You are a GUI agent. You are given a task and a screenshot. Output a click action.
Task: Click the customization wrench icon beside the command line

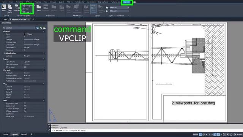pyautogui.click(x=49, y=130)
